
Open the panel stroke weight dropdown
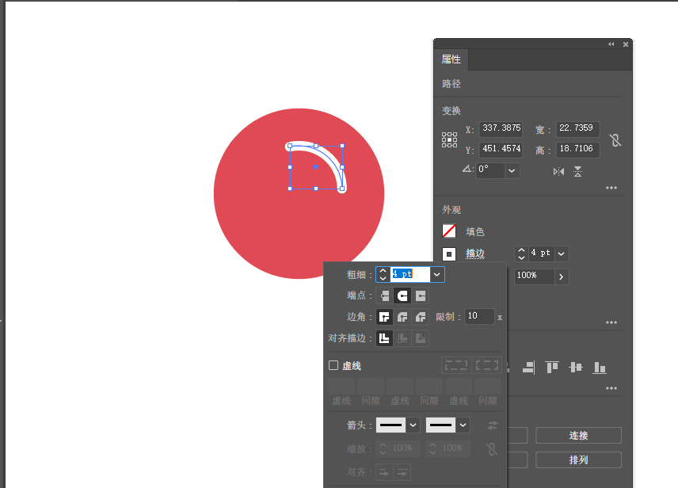(562, 254)
